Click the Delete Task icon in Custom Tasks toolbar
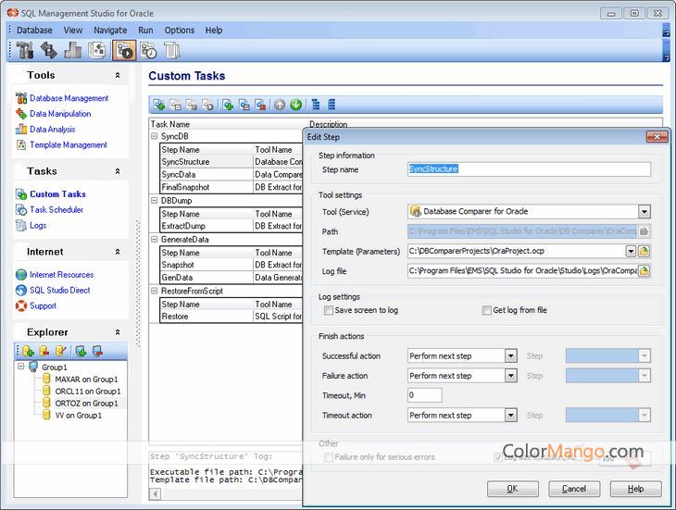676x510 pixels. coord(192,105)
